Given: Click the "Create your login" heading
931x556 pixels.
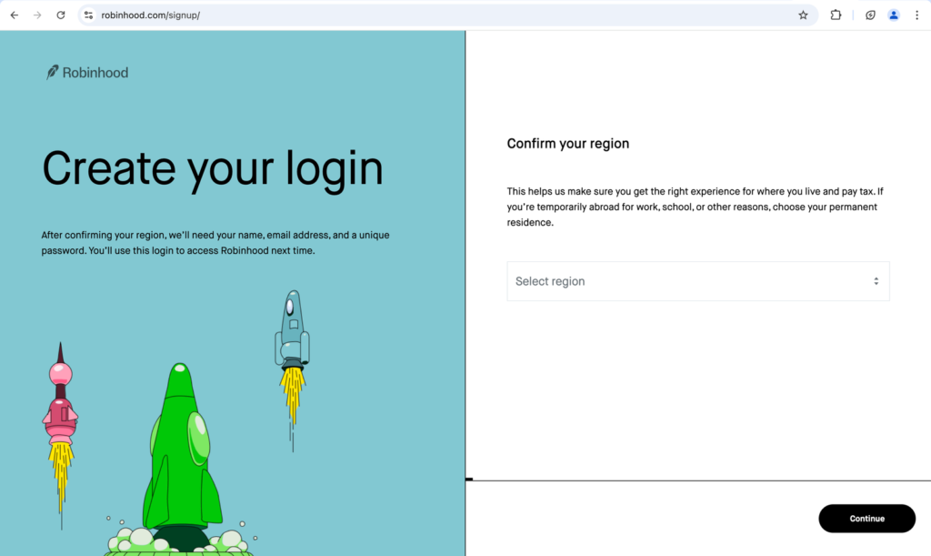Looking at the screenshot, I should pos(213,169).
